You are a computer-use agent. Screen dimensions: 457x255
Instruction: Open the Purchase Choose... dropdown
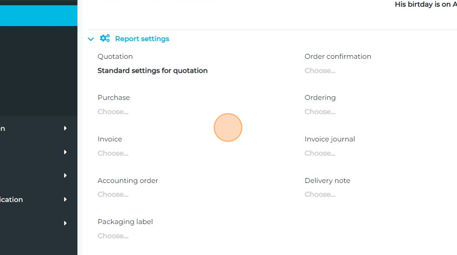pyautogui.click(x=113, y=112)
